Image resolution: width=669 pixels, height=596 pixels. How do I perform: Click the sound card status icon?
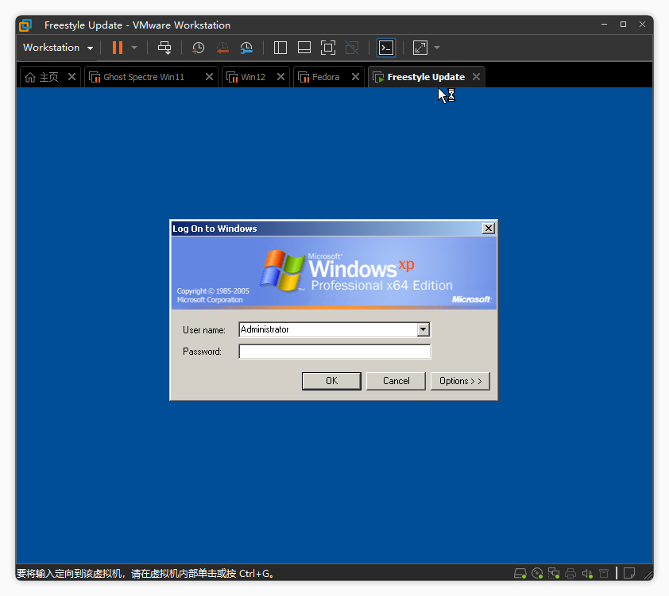click(x=587, y=573)
